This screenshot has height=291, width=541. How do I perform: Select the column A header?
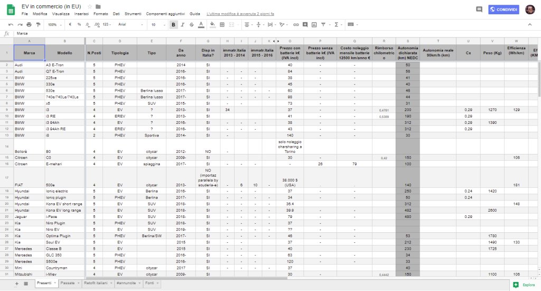(30, 41)
